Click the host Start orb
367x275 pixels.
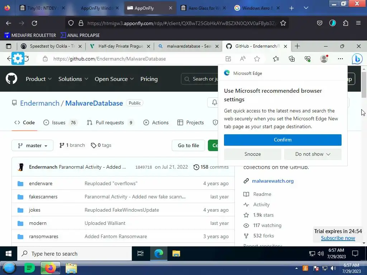click(x=9, y=268)
